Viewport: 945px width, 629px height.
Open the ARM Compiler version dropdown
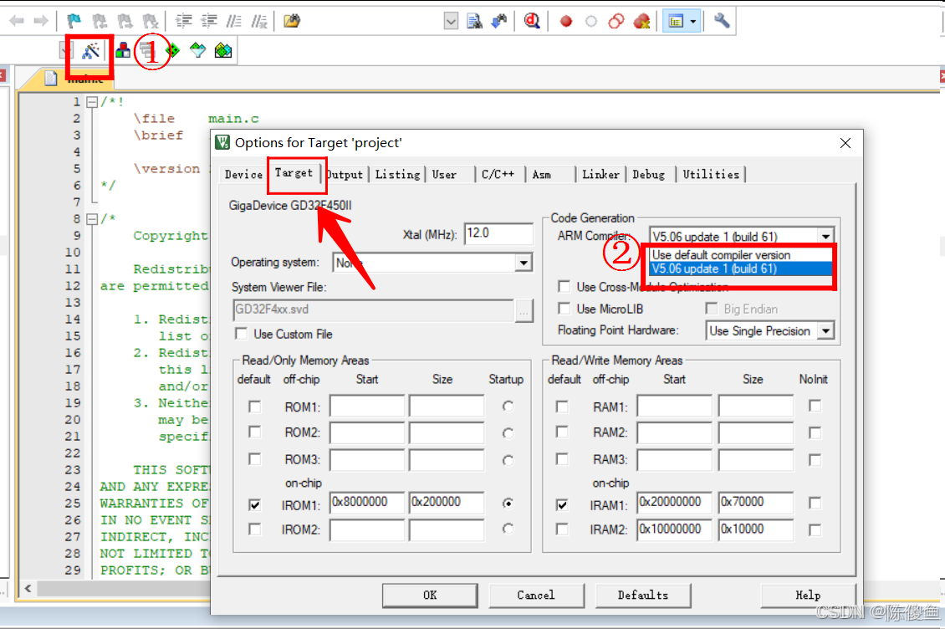click(x=825, y=237)
